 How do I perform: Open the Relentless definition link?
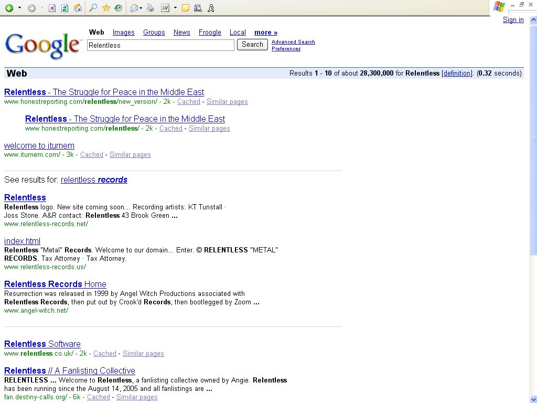click(457, 73)
